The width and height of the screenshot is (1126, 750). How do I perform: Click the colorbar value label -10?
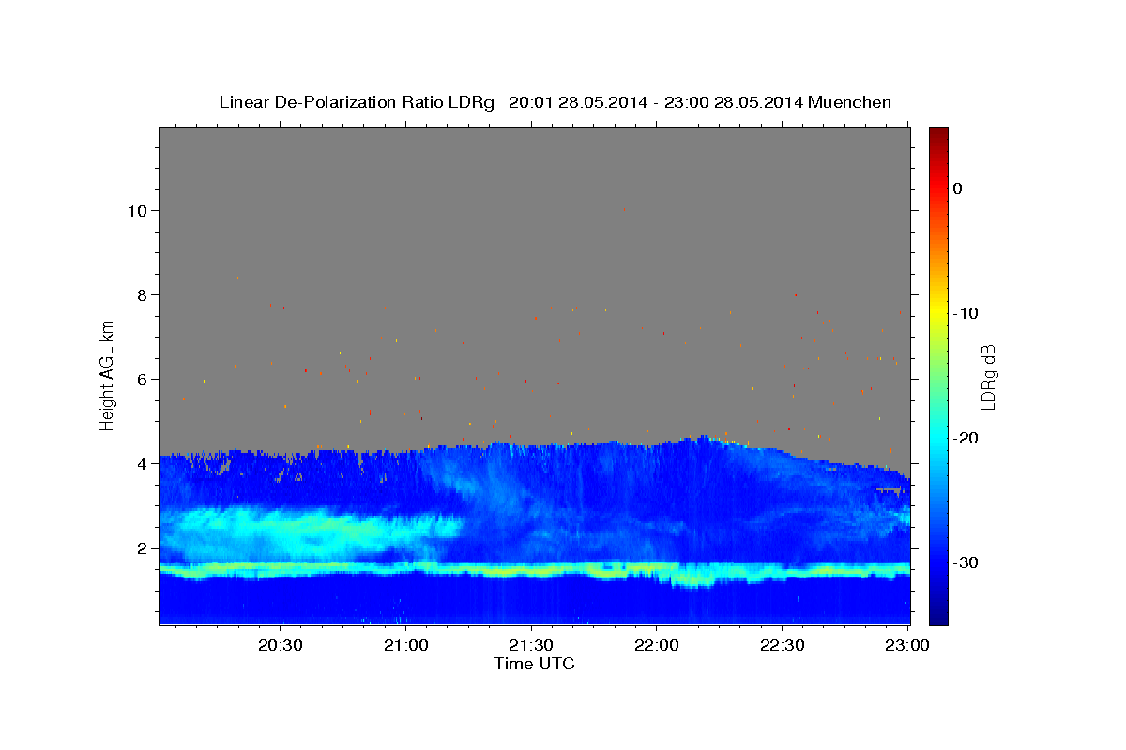point(966,313)
